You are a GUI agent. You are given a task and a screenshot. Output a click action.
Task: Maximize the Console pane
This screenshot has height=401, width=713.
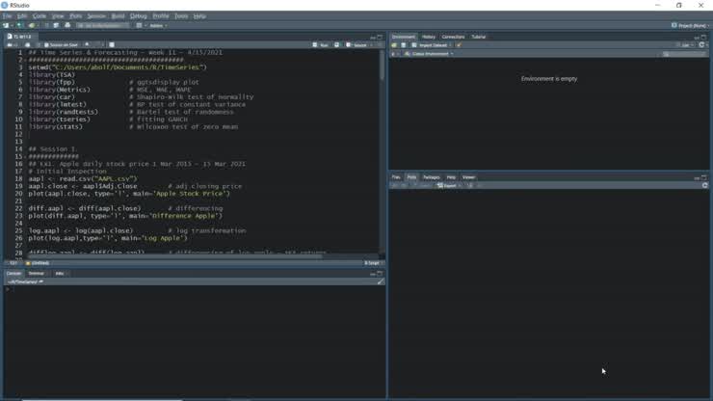[380, 274]
